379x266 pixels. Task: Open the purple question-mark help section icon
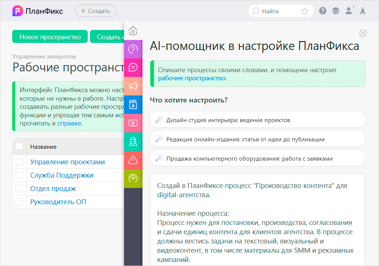tap(133, 49)
